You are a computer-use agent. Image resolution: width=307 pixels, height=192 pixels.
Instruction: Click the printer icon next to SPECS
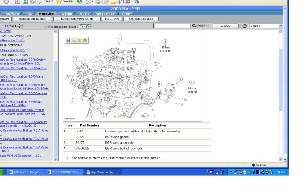click(x=244, y=26)
